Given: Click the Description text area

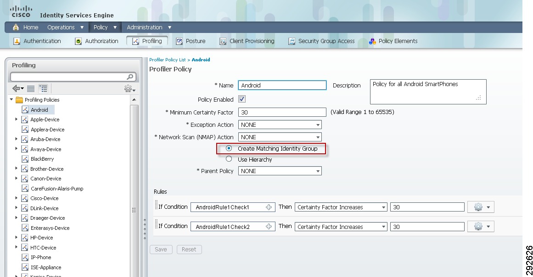Looking at the screenshot, I should click(x=428, y=92).
